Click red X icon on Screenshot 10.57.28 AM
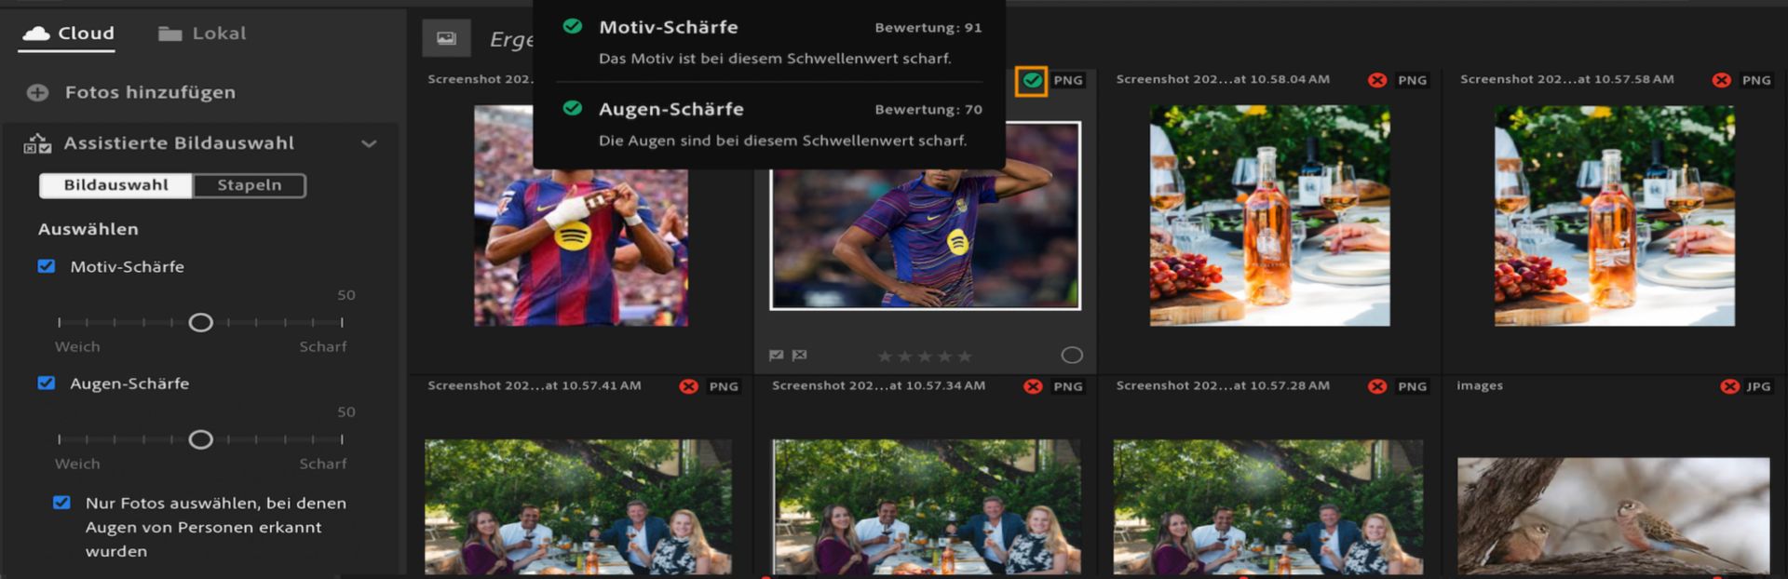This screenshot has height=579, width=1788. (x=1377, y=386)
